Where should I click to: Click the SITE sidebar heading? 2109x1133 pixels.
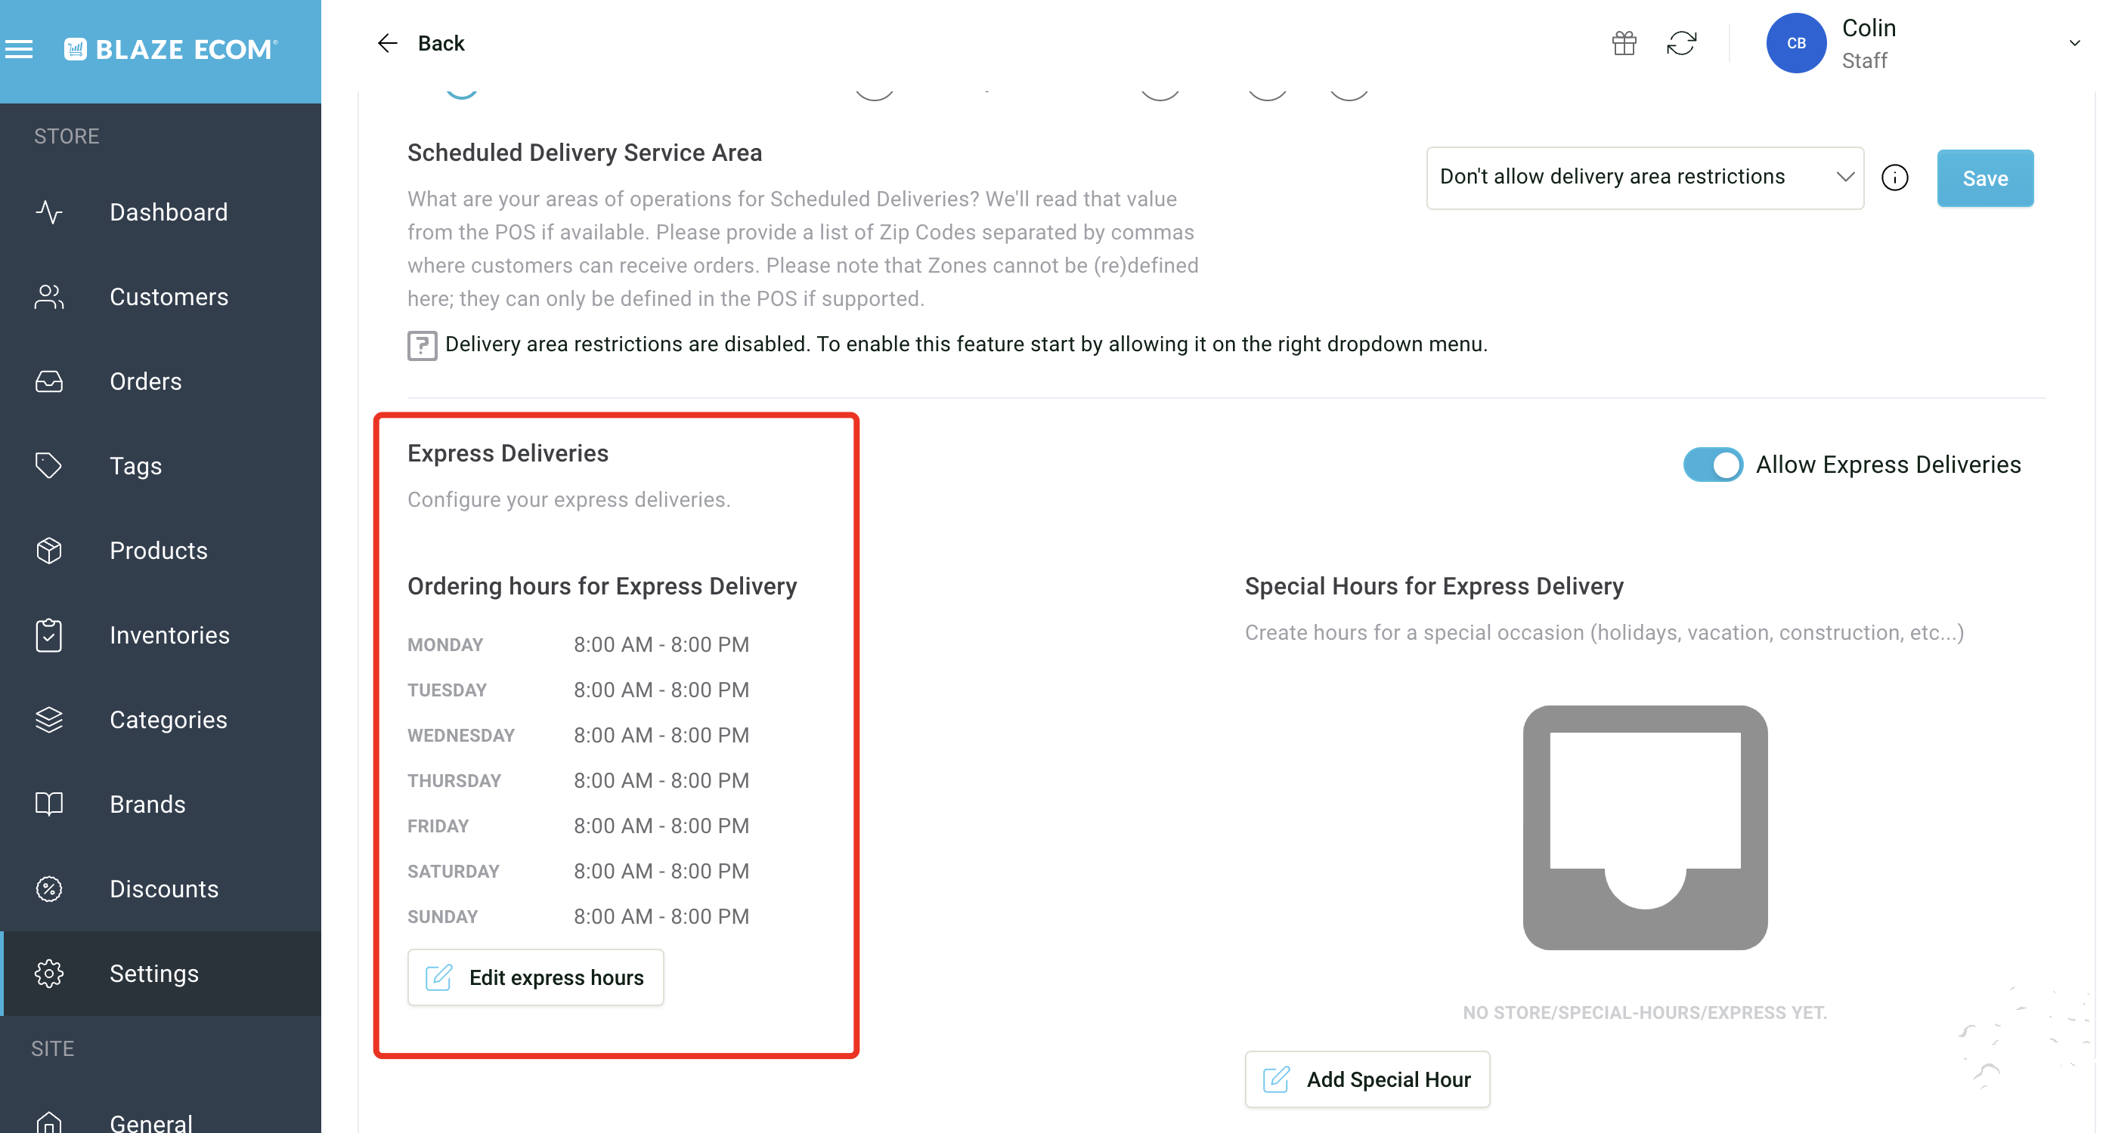[x=52, y=1048]
